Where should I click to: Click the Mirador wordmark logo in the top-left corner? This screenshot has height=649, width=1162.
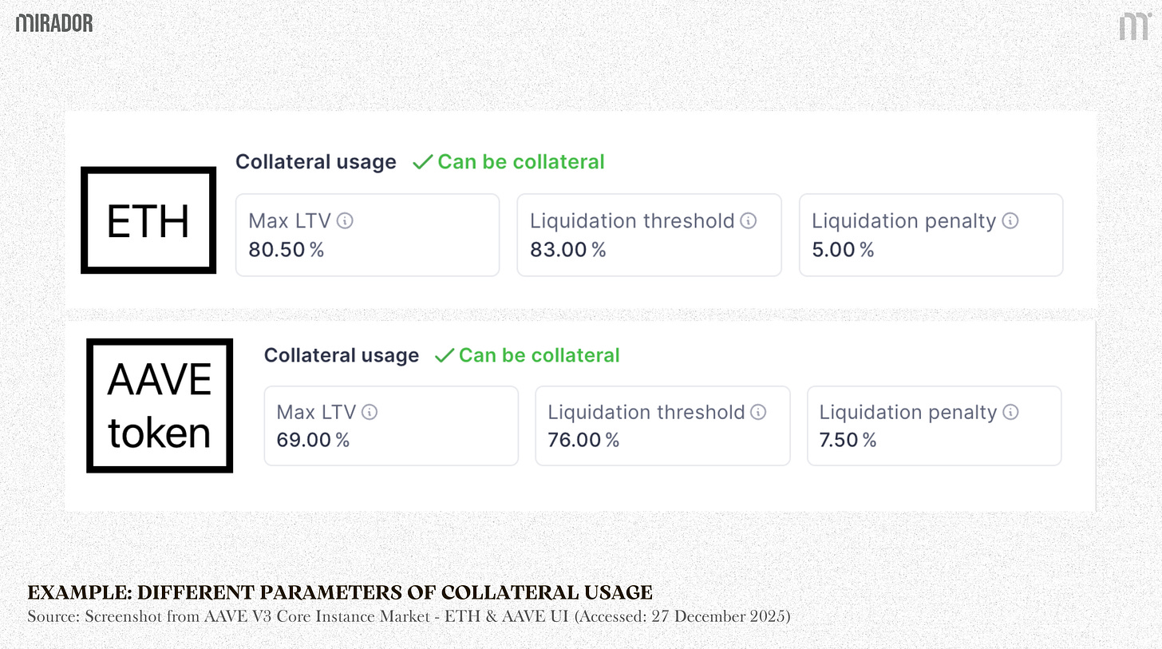pos(54,23)
